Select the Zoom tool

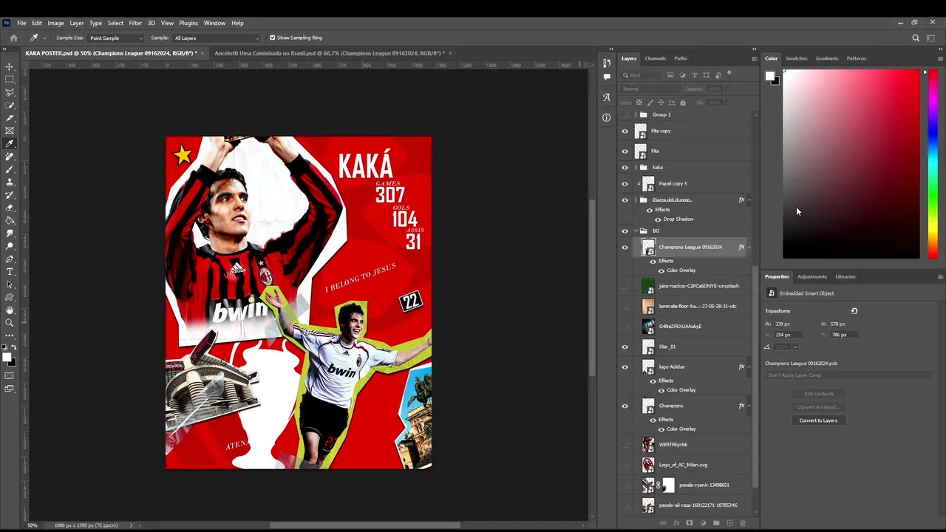10,323
